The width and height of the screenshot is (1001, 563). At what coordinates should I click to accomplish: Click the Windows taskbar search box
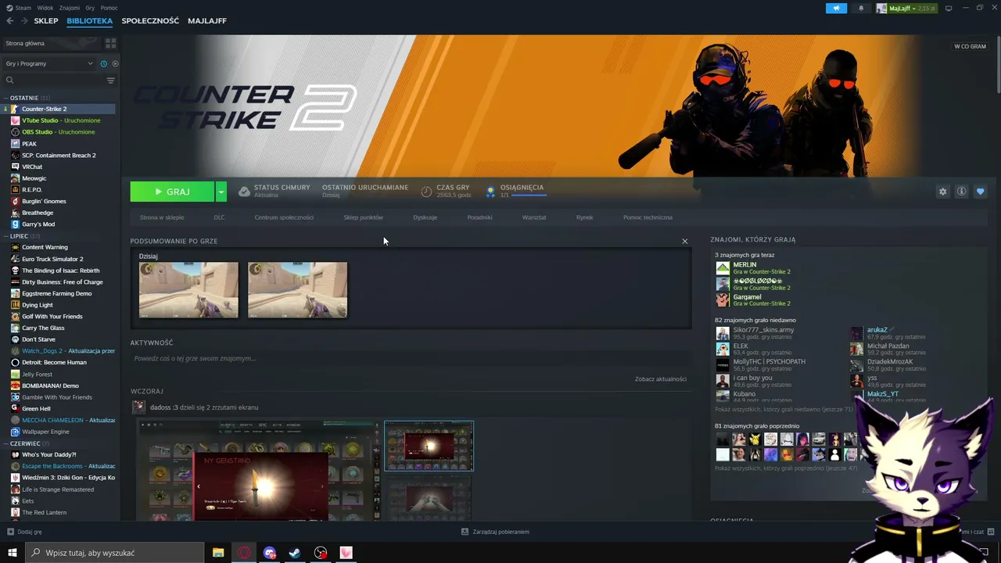click(115, 553)
